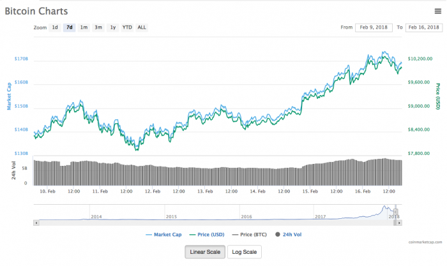The width and height of the screenshot is (447, 266).
Task: Choose the 3m zoom range
Action: pos(98,27)
